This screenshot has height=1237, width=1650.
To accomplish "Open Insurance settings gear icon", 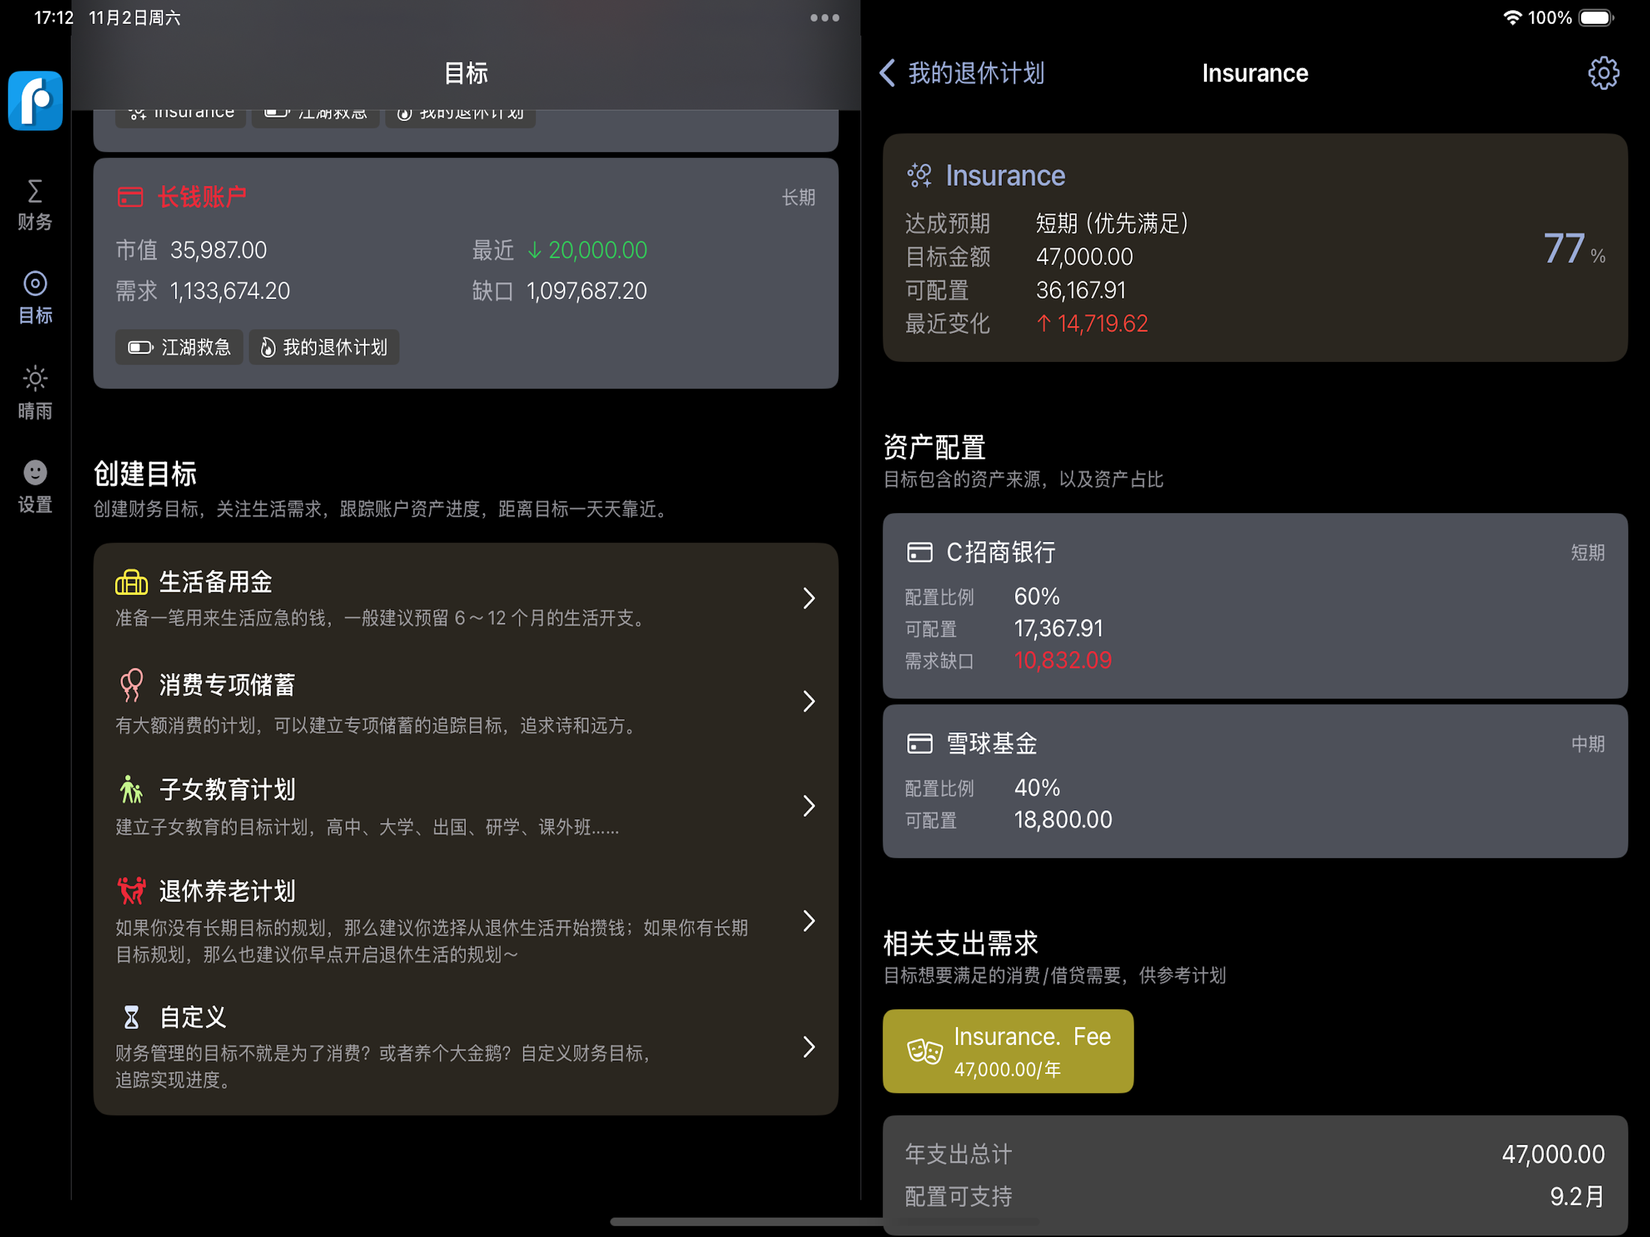I will pos(1603,73).
